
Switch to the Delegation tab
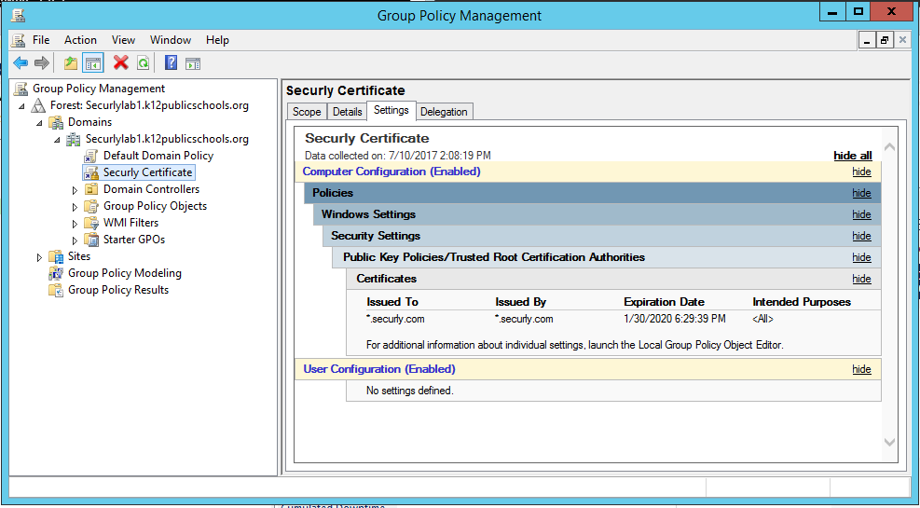click(x=444, y=112)
